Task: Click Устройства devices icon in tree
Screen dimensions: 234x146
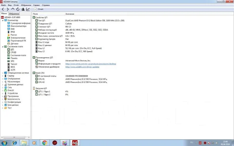Action: click(5, 93)
